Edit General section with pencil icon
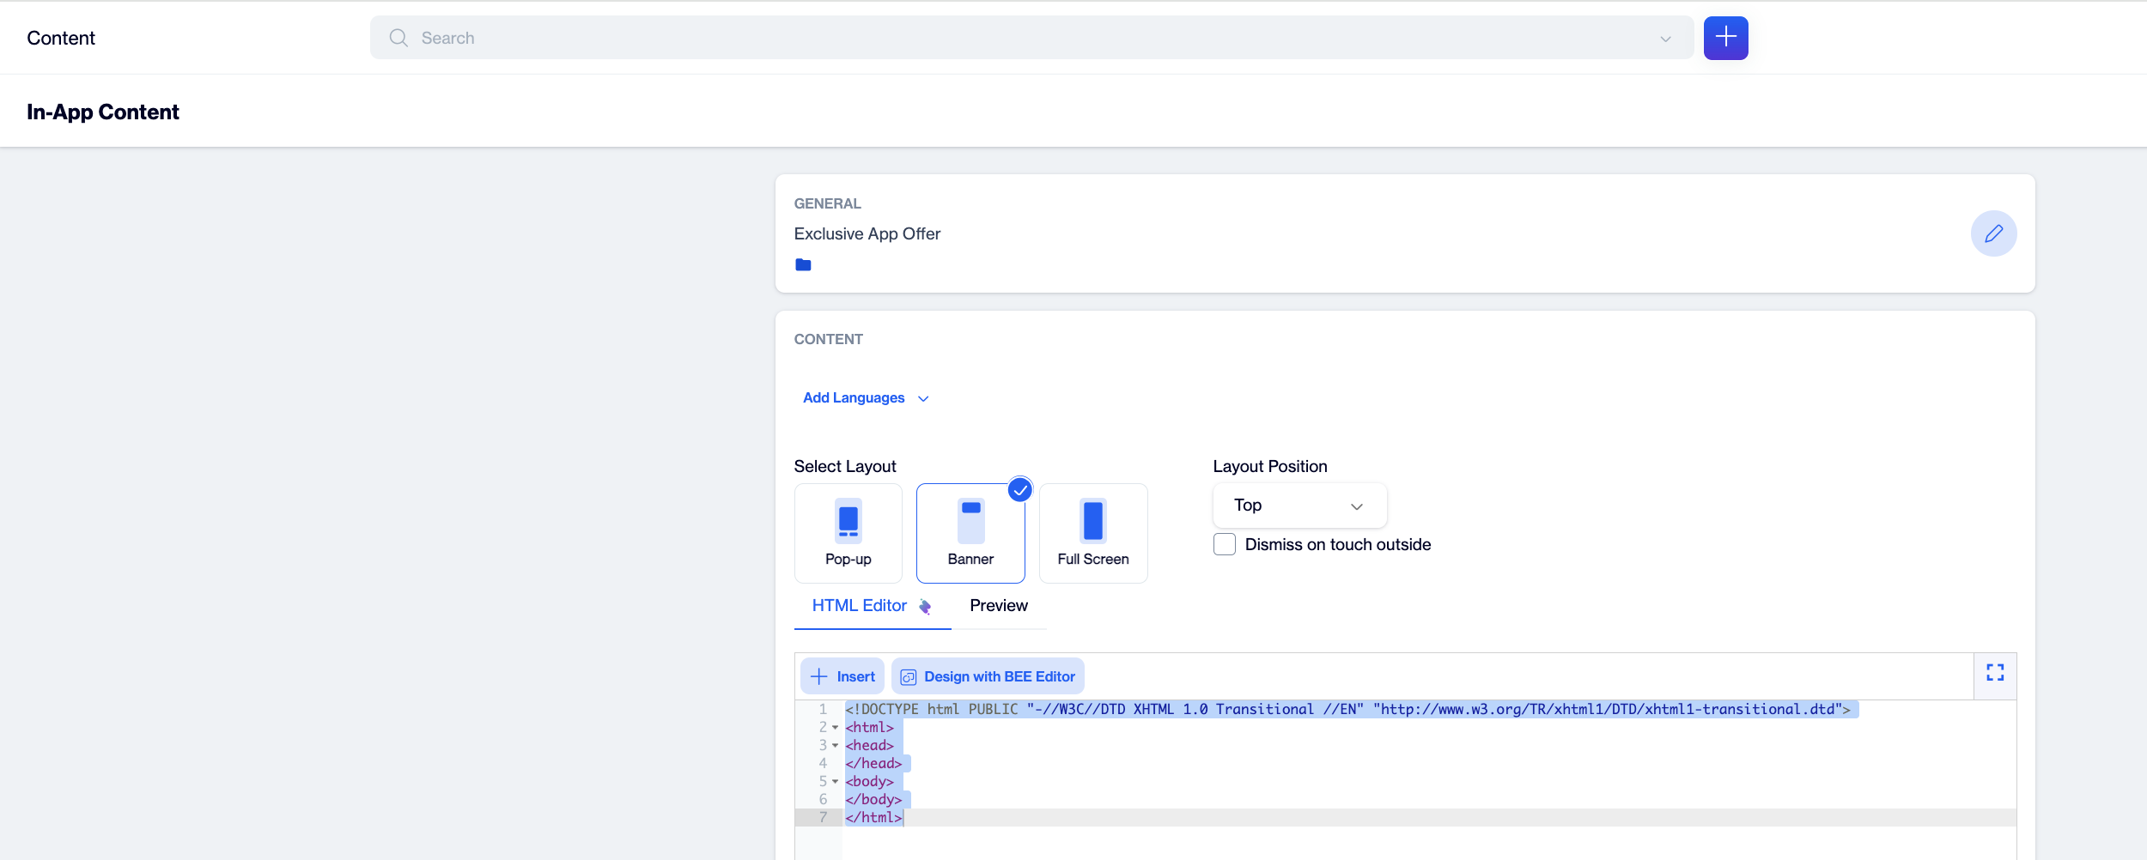Viewport: 2147px width, 860px height. (1993, 233)
